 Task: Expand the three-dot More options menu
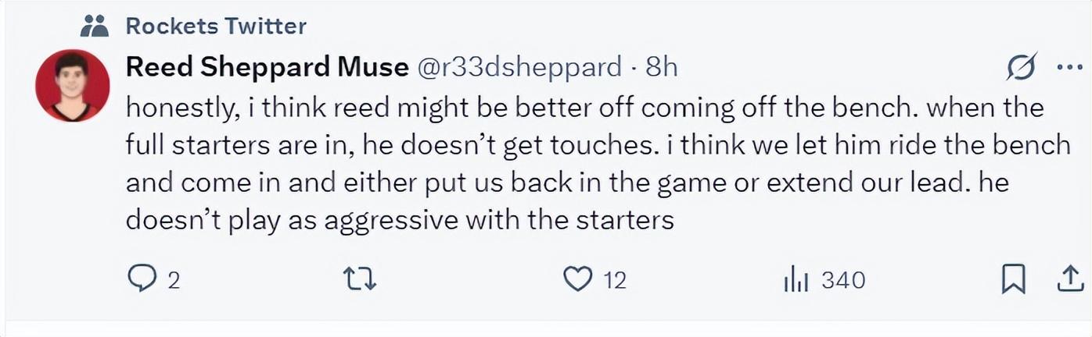[1069, 68]
